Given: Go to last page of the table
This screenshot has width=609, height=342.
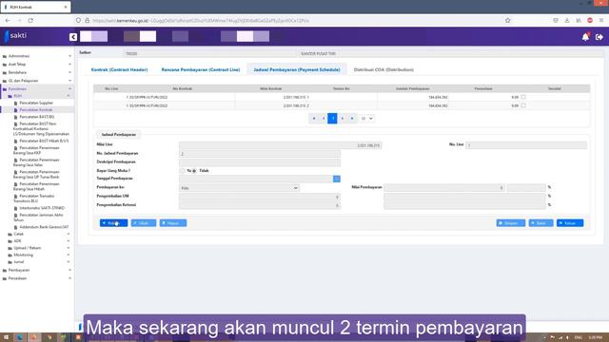Looking at the screenshot, I should tap(352, 118).
